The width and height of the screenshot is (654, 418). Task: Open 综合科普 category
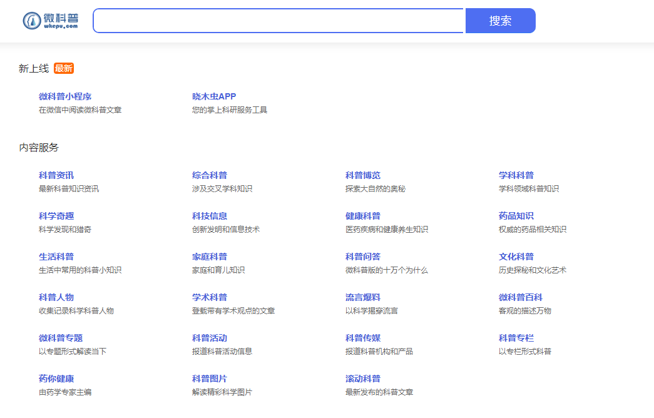coord(210,175)
